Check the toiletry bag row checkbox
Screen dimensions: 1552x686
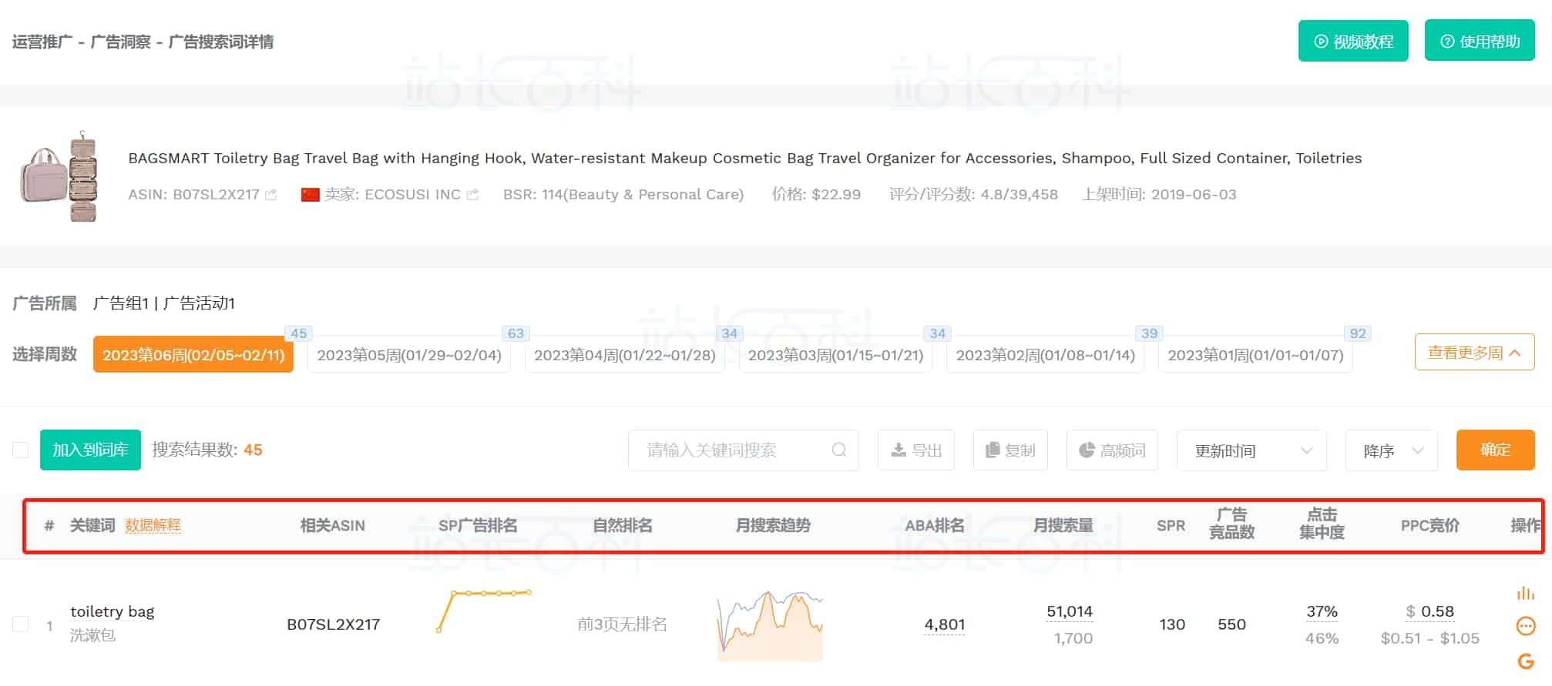[x=21, y=624]
